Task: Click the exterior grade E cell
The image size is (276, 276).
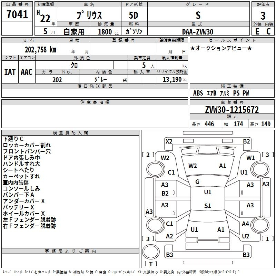Action: 257,31
